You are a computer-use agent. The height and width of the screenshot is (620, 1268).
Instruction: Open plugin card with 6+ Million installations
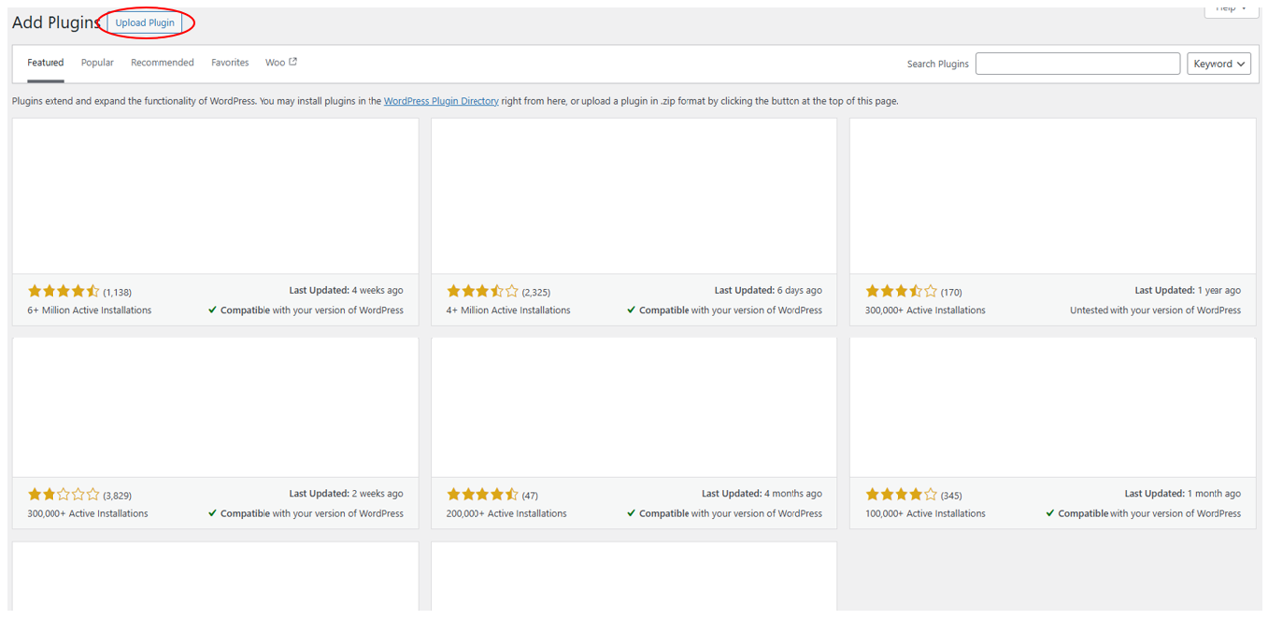[215, 196]
